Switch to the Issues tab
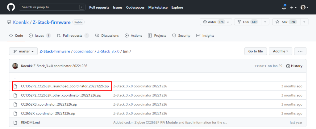The width and height of the screenshot is (316, 129). [x=39, y=35]
